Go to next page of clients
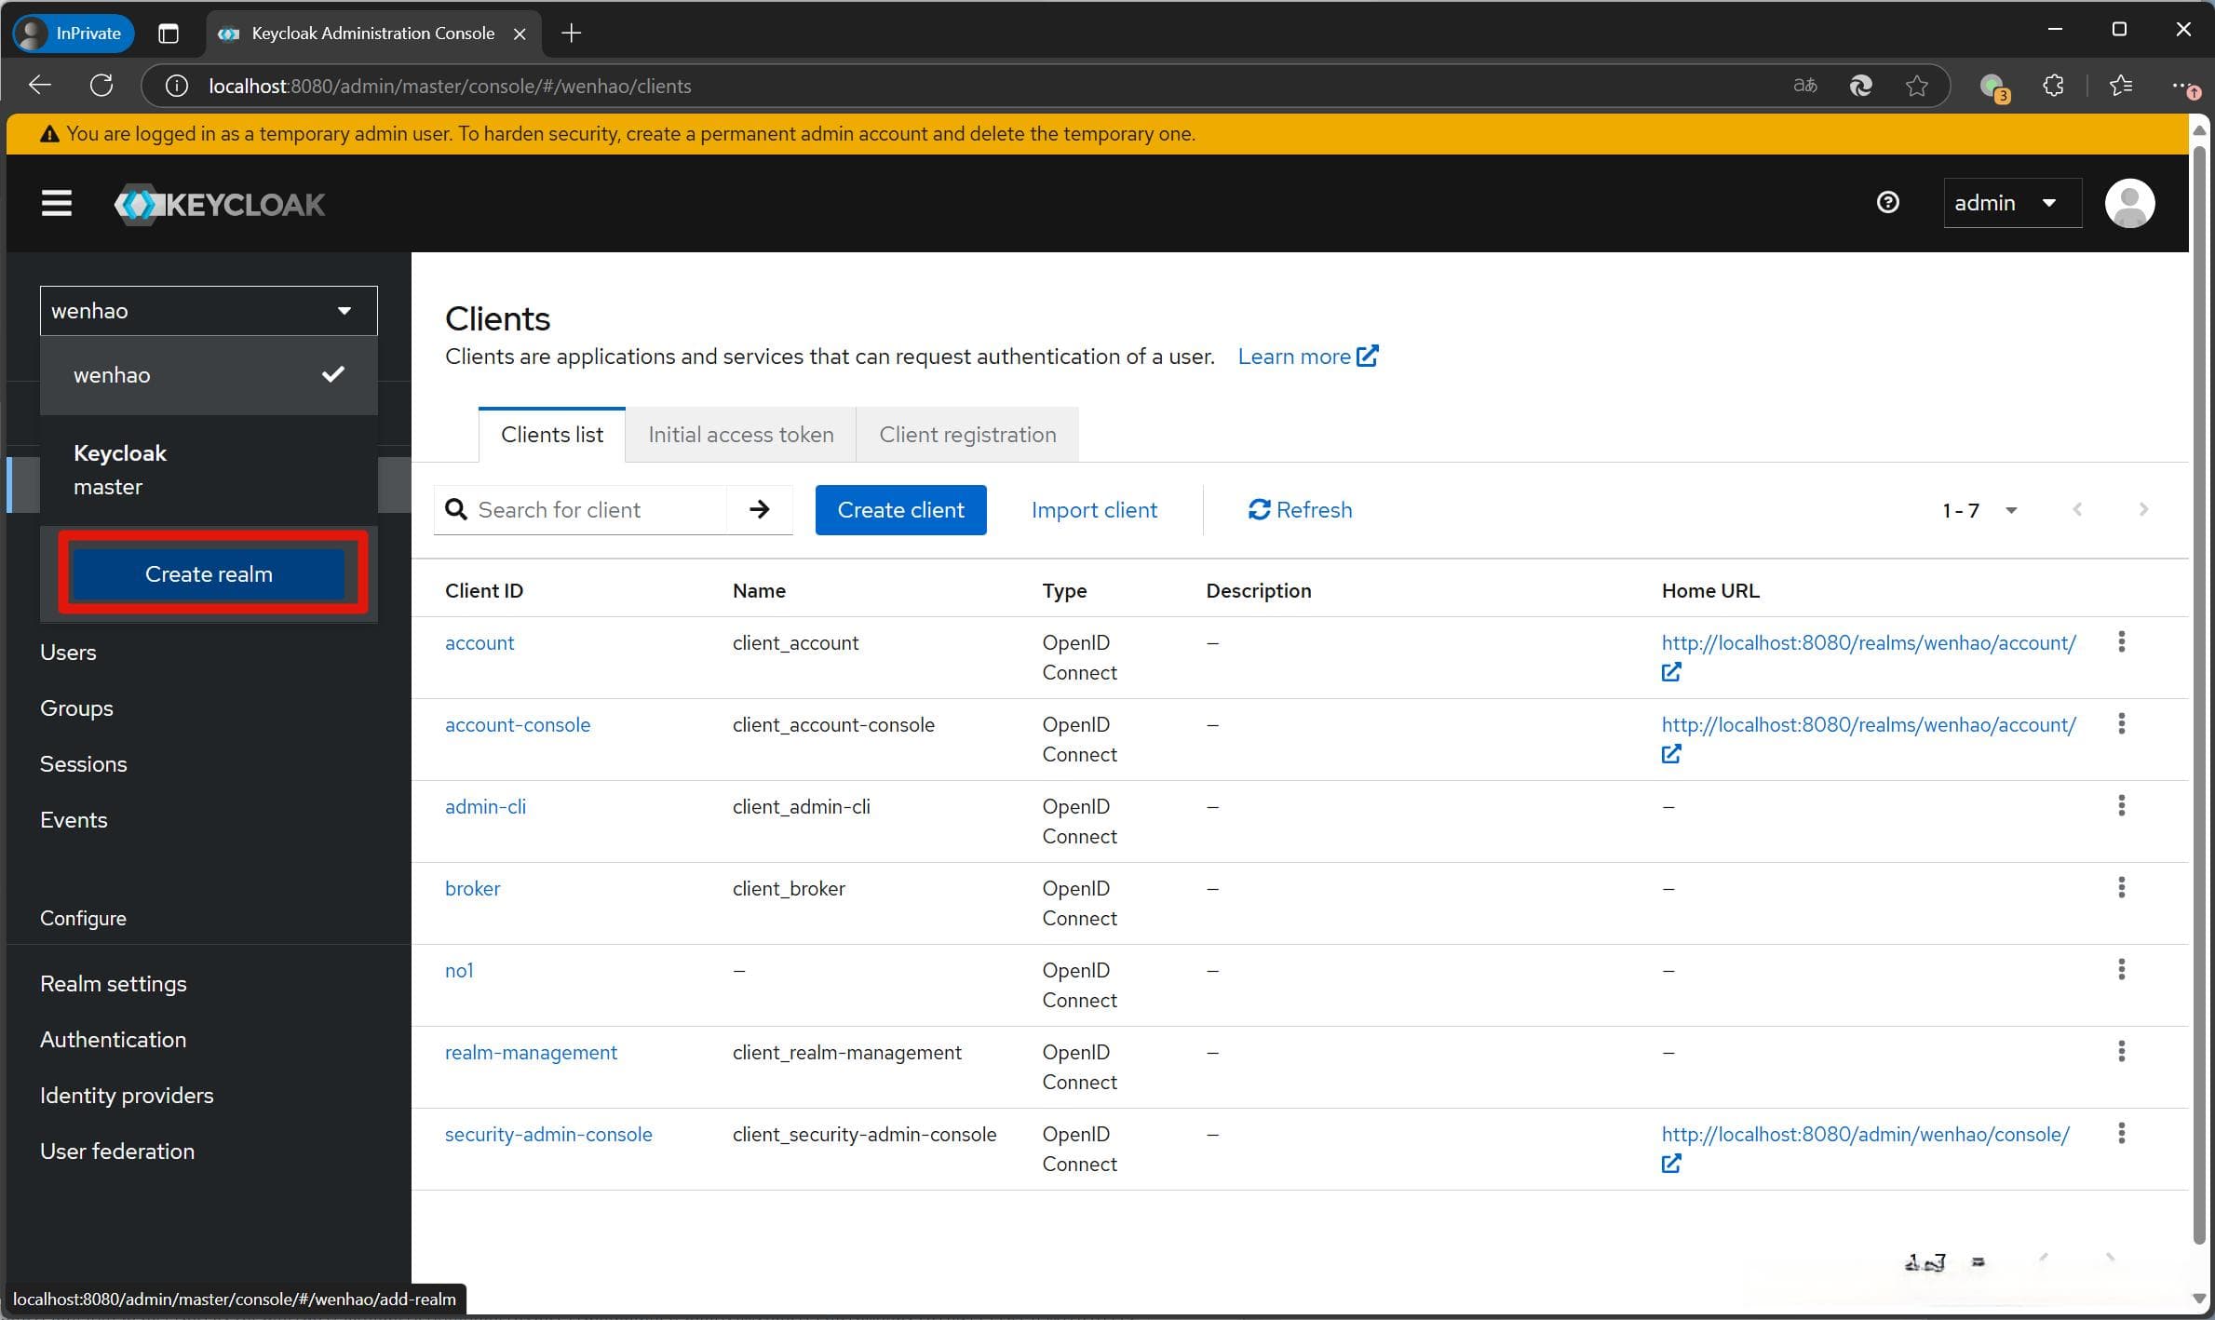The height and width of the screenshot is (1320, 2215). tap(2143, 509)
